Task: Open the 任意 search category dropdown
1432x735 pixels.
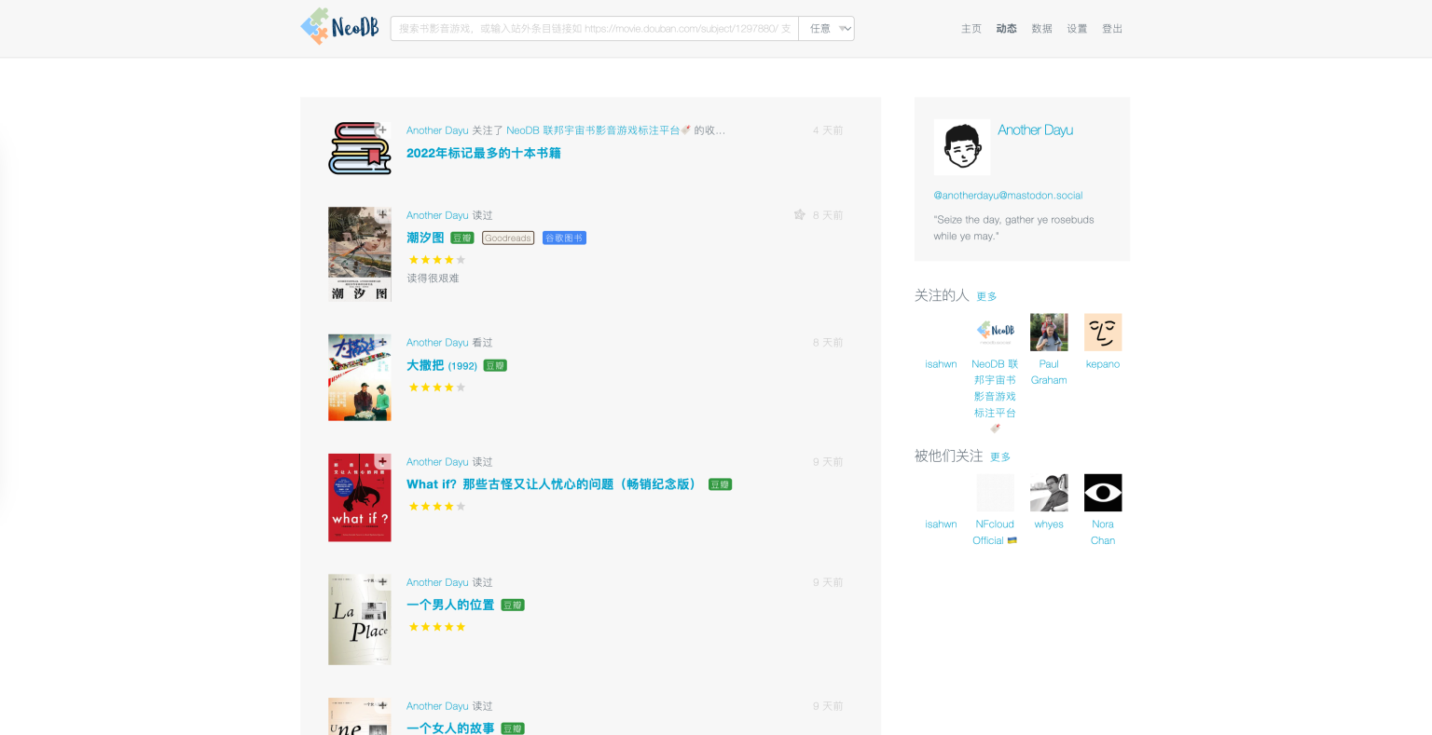Action: 825,28
